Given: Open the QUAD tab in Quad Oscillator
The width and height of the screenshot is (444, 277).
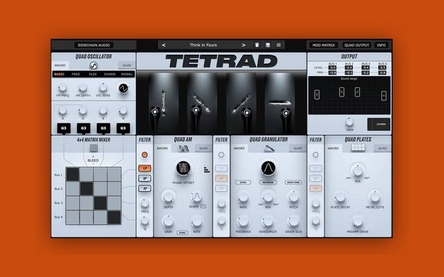Looking at the screenshot, I should [126, 65].
